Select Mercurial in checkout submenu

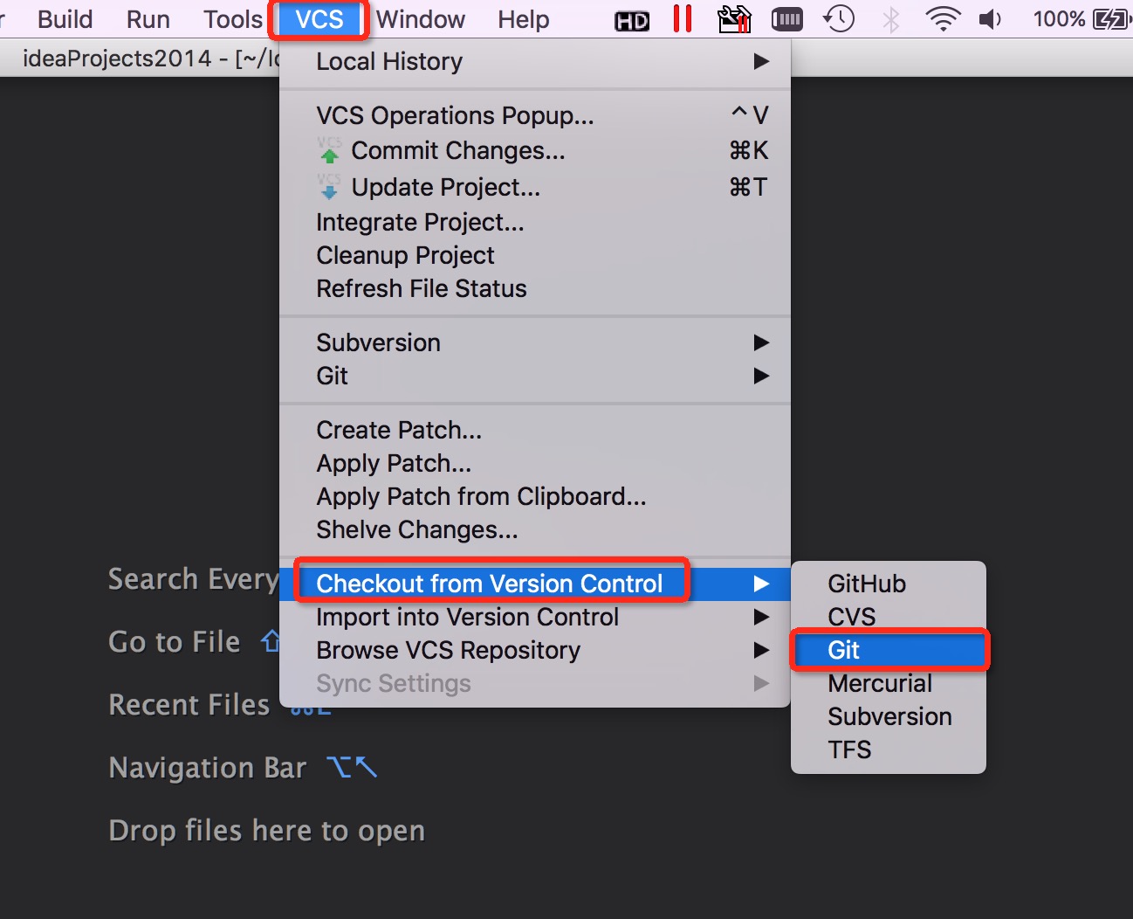point(889,683)
